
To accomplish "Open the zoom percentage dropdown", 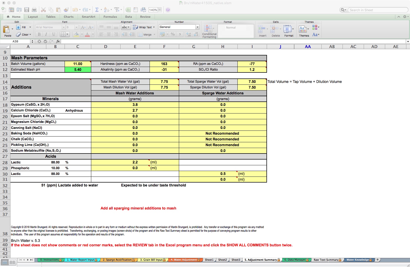I will click(160, 10).
